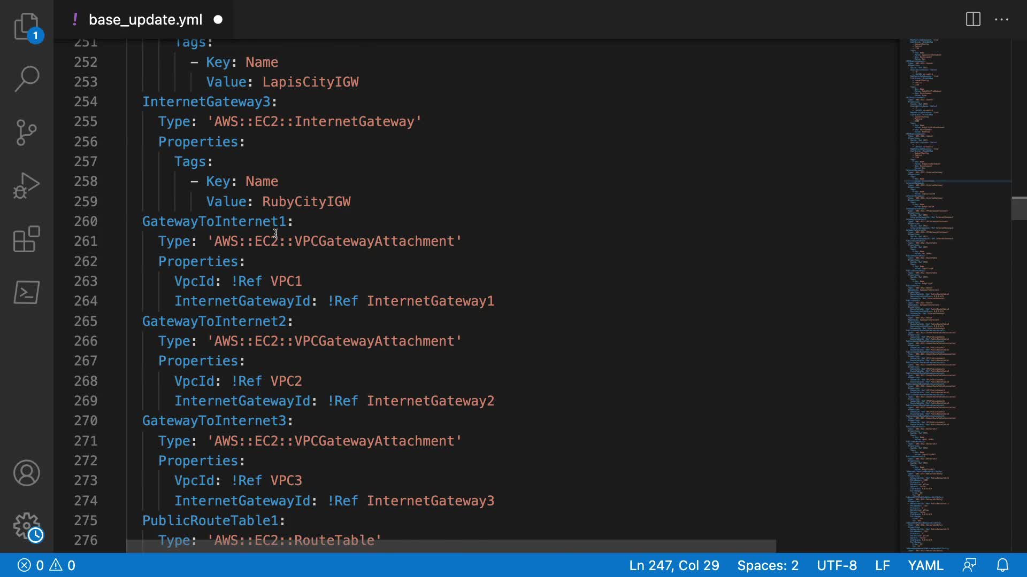
Task: Click the Ln 247, Col 29 indicator
Action: tap(673, 565)
